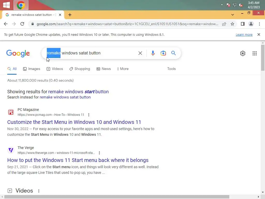Clear the search query with X
This screenshot has width=265, height=199.
tap(140, 53)
